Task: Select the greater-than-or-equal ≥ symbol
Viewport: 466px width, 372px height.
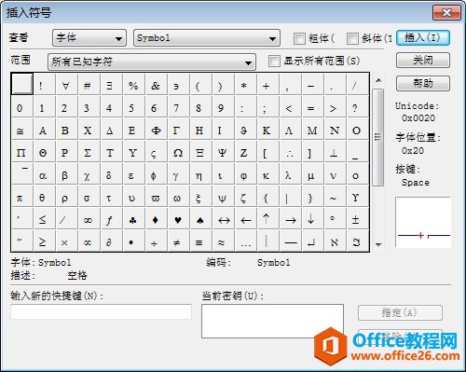Action: point(44,241)
